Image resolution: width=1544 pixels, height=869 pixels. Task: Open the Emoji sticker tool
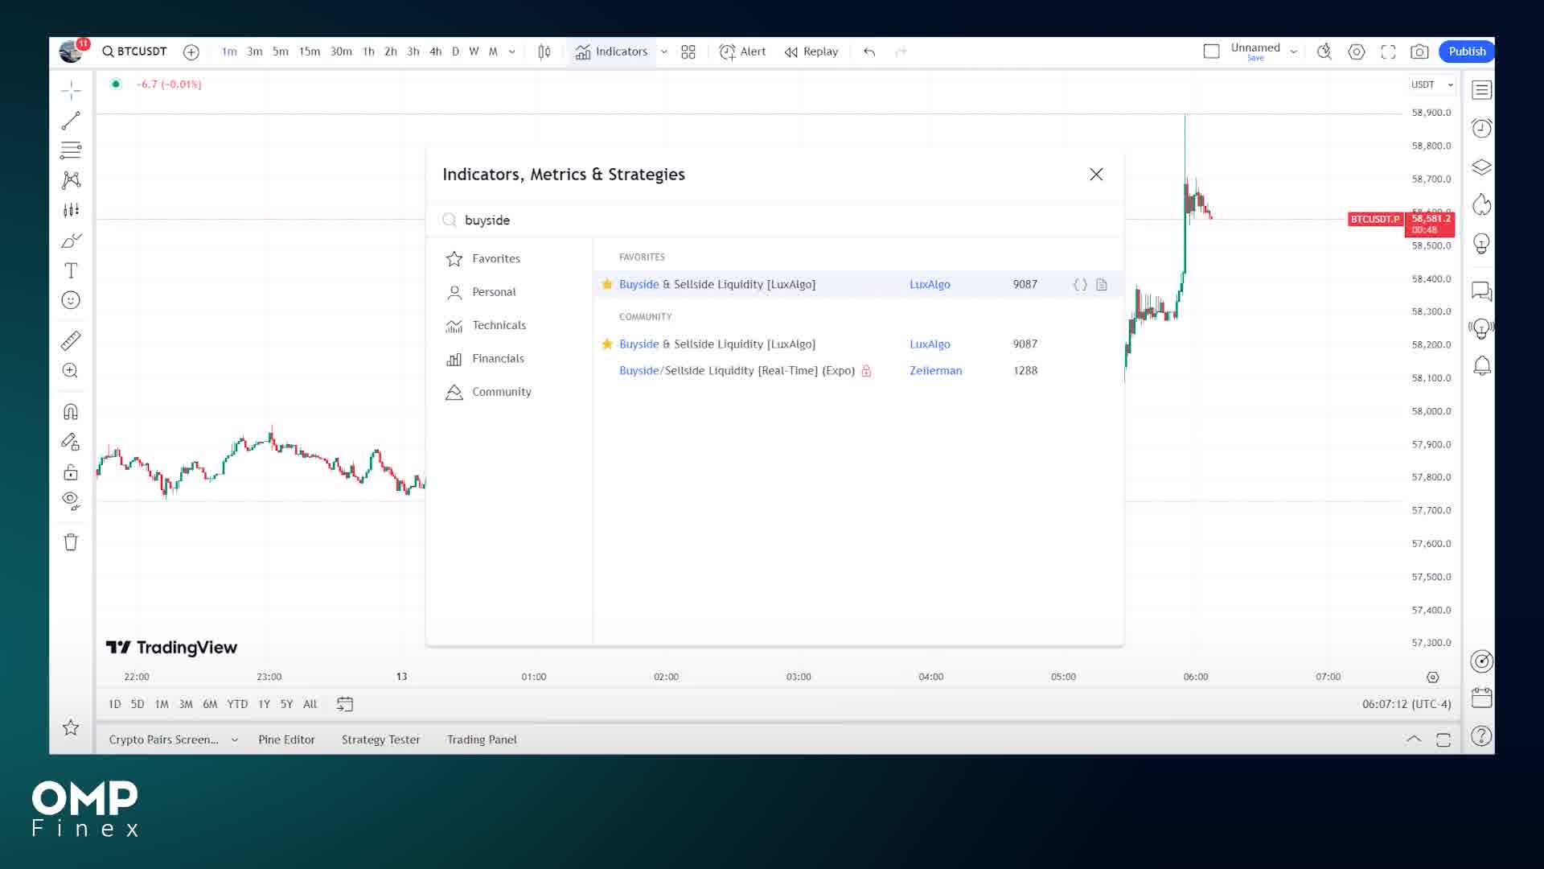click(x=71, y=299)
